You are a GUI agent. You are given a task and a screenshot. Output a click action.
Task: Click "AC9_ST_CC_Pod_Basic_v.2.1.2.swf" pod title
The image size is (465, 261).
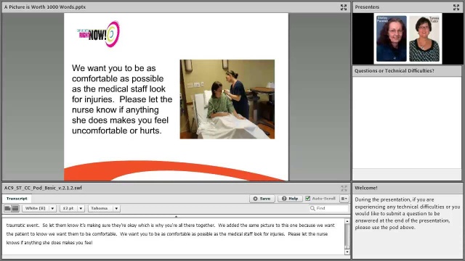[x=43, y=188]
